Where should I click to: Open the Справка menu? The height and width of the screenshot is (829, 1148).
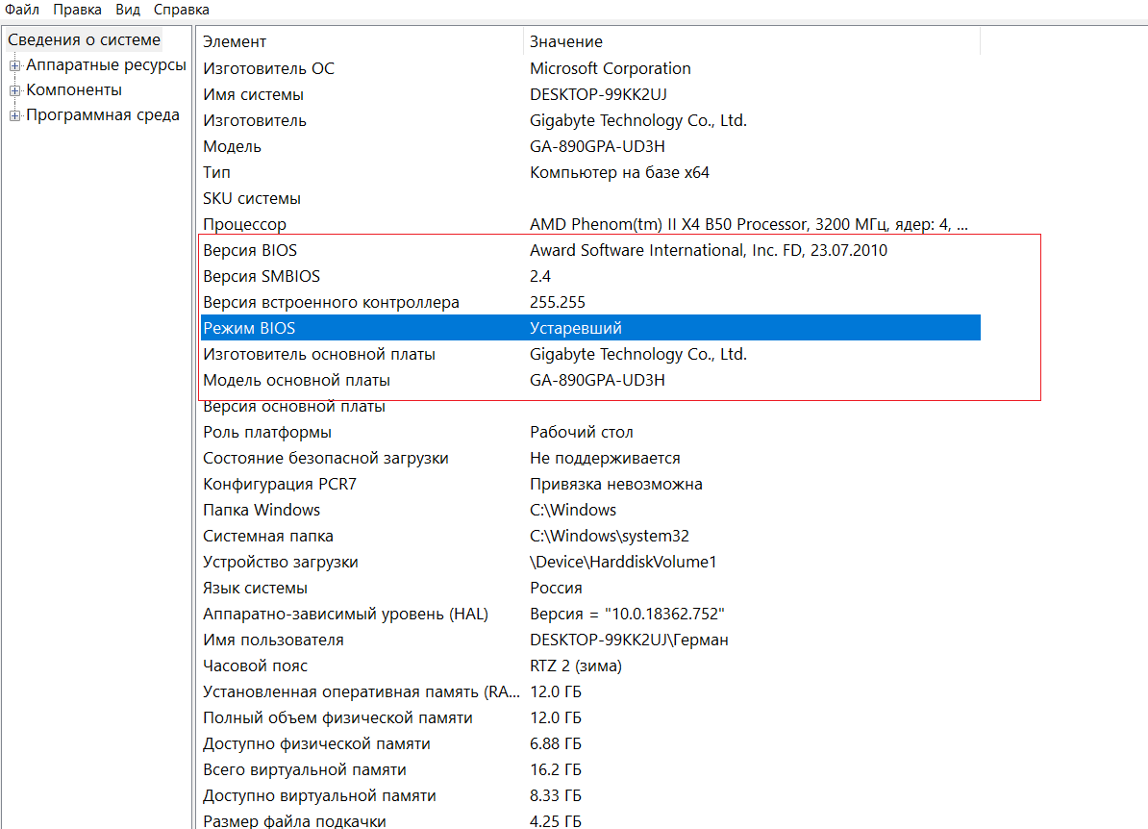(182, 10)
